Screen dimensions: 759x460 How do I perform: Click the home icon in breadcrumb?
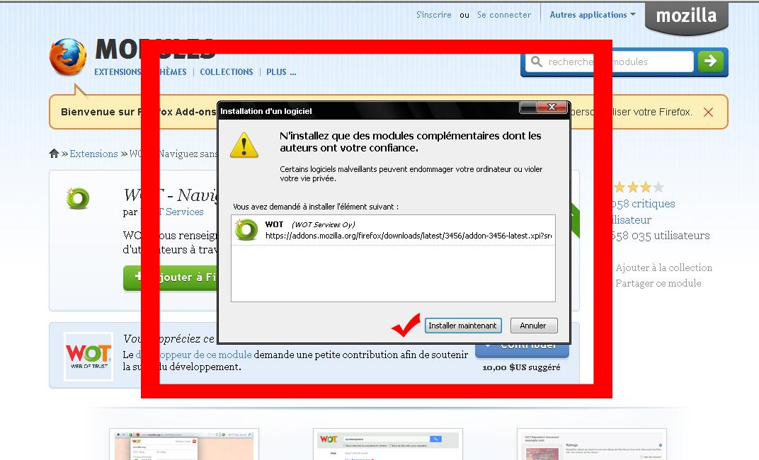(54, 154)
